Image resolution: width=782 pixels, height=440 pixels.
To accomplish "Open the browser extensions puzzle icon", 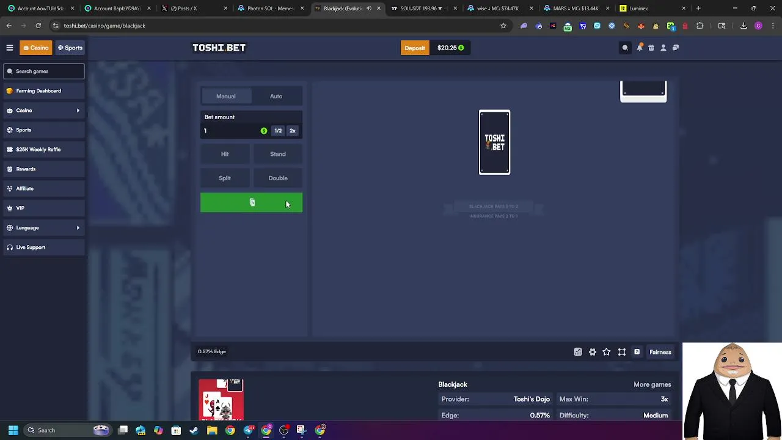I will click(x=700, y=26).
